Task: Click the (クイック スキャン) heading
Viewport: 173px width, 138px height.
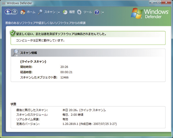Action: pyautogui.click(x=33, y=62)
